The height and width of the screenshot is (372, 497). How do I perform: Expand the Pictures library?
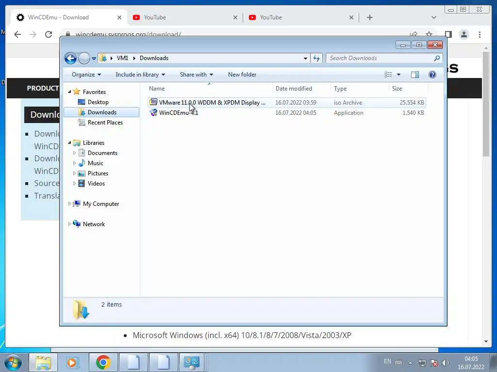click(74, 173)
